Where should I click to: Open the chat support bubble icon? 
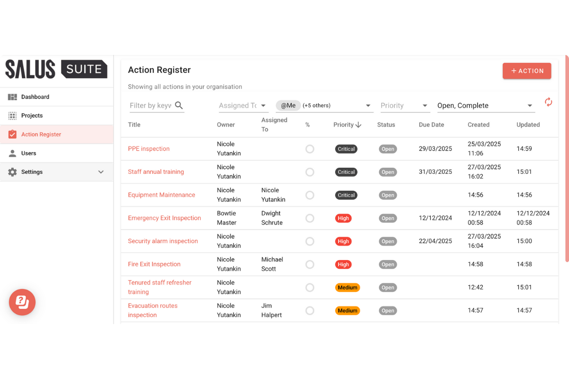coord(22,302)
